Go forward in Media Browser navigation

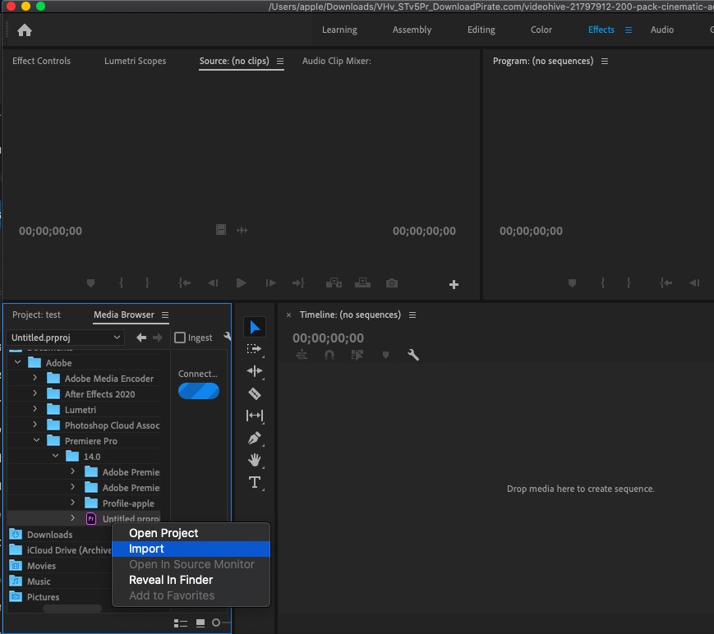click(158, 338)
